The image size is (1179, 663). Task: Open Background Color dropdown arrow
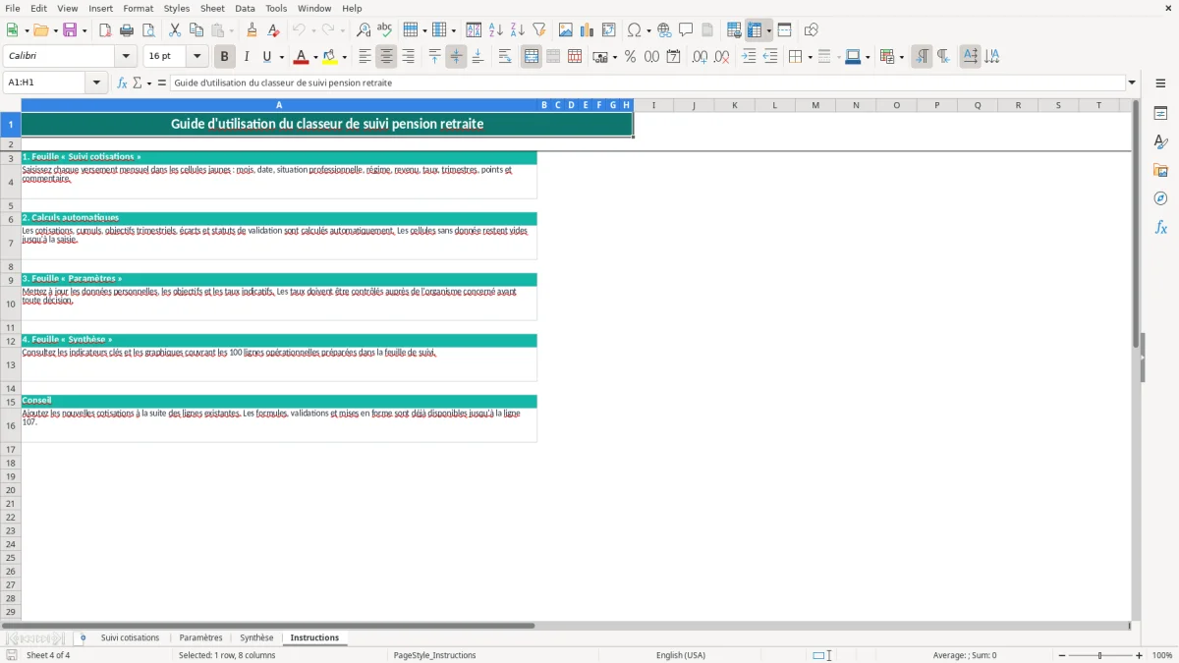pyautogui.click(x=344, y=57)
